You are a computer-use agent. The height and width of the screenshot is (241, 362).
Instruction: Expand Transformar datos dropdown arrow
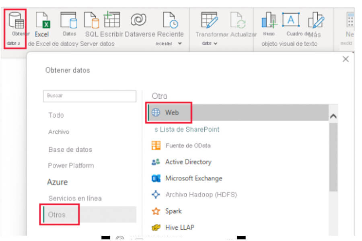tap(216, 43)
